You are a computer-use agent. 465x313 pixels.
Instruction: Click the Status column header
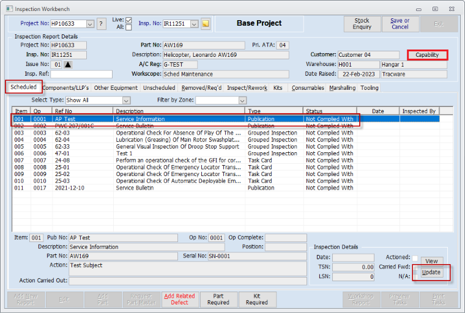(330, 111)
